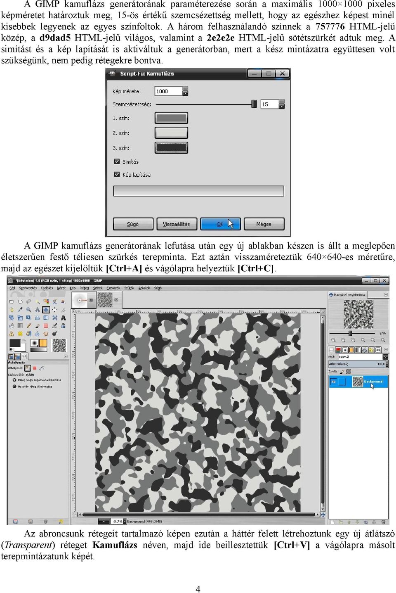396x593 pixels.
Task: Click the Visszaállítás button
Action: click(x=177, y=224)
